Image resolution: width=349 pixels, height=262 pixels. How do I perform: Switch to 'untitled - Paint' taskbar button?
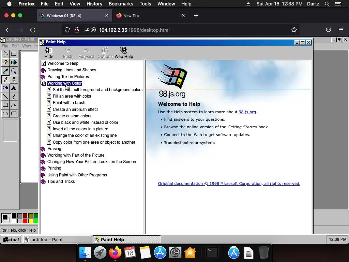(57, 239)
